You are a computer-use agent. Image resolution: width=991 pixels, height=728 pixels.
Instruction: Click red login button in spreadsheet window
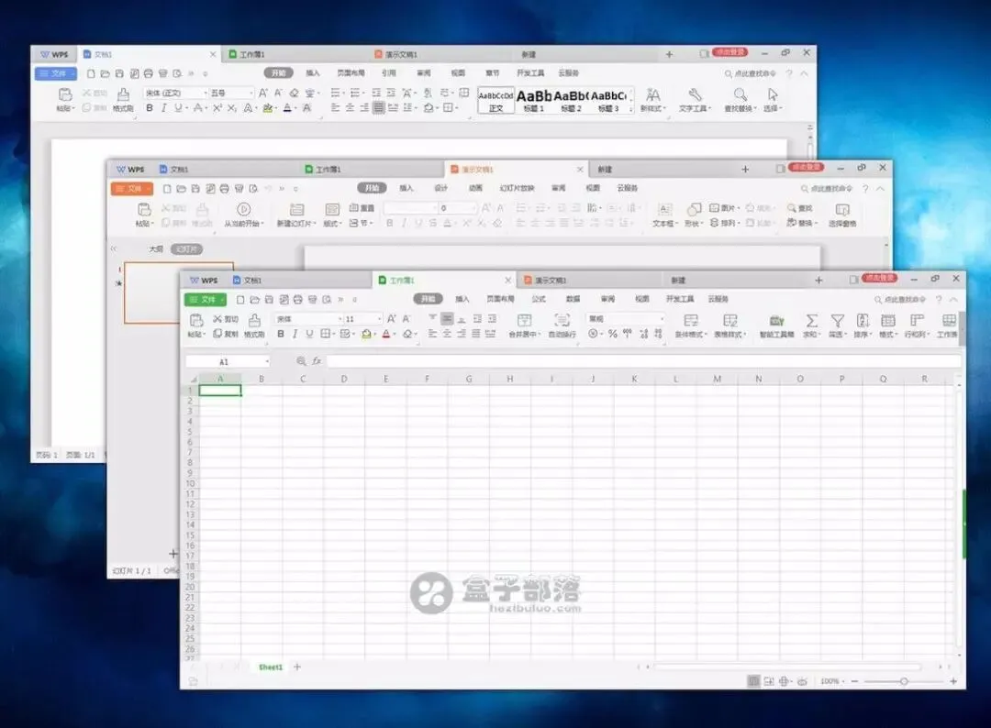pyautogui.click(x=880, y=278)
